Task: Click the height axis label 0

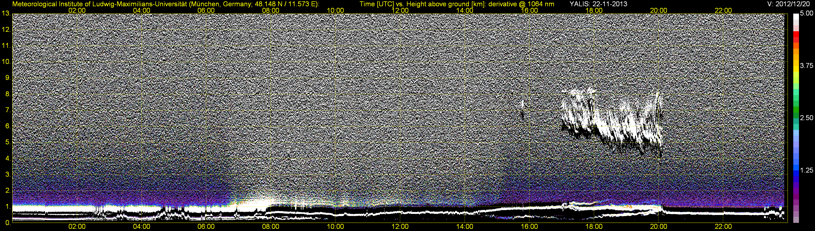Action: [8, 223]
